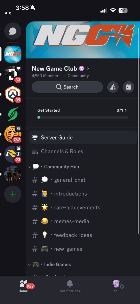
Task: Open server icon with 33 unread badge
Action: [13, 74]
